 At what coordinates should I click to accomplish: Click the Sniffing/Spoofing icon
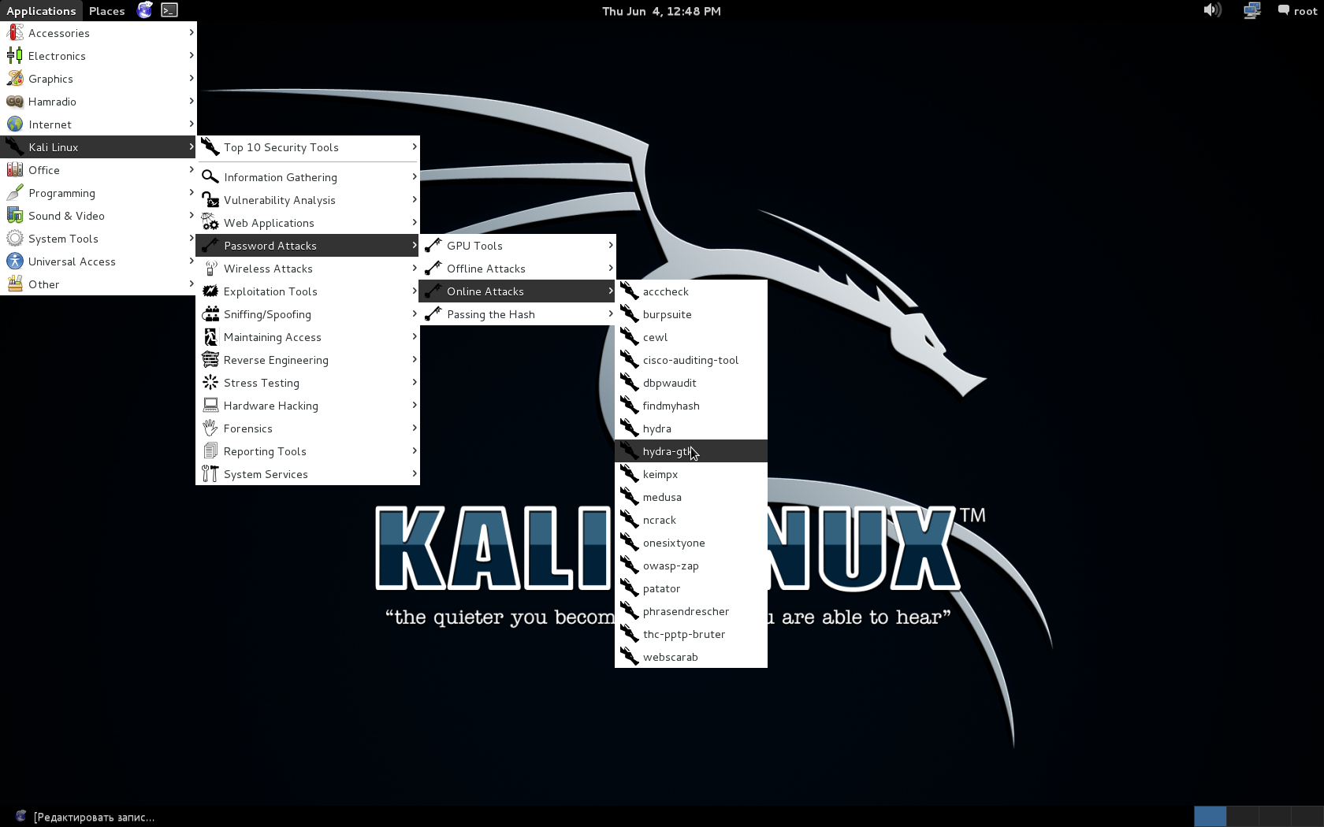pos(210,314)
